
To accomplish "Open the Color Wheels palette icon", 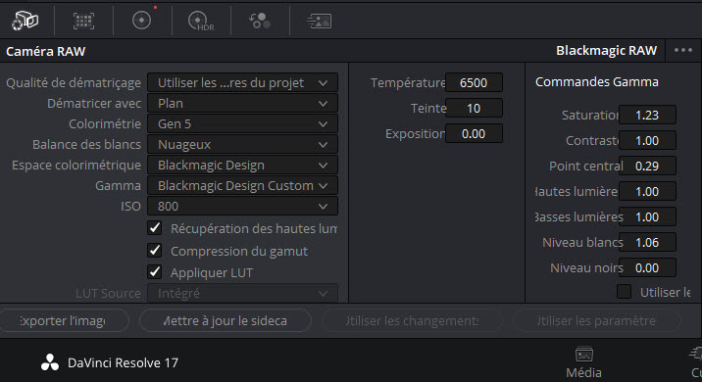I will pos(141,21).
